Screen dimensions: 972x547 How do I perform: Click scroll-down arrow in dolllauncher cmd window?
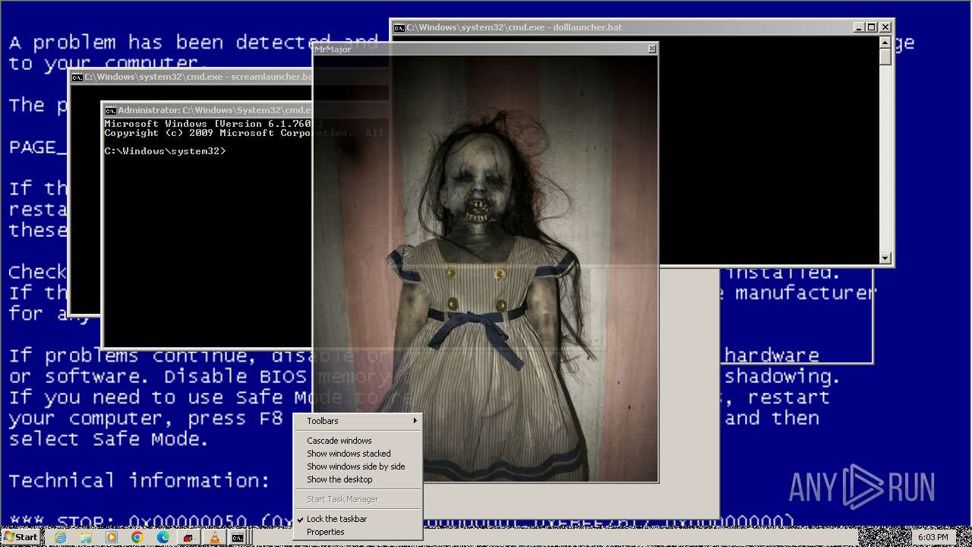[885, 258]
